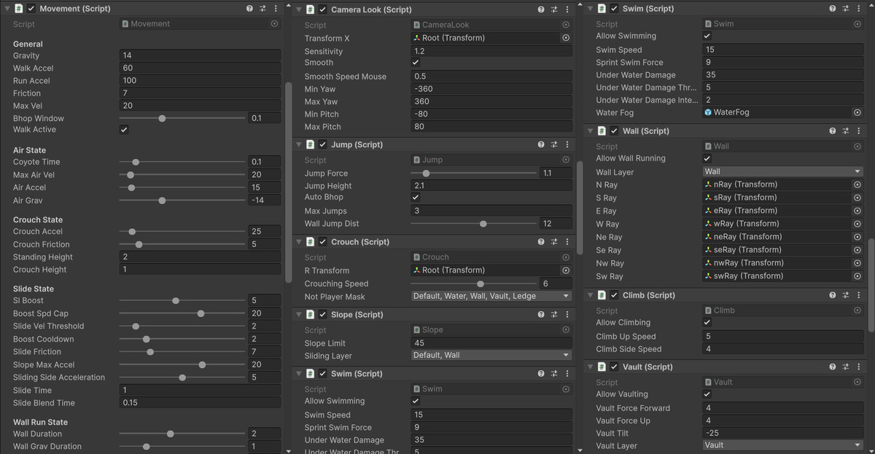Screen dimensions: 875x454
Task: Open Jump script more options menu
Action: tap(566, 144)
